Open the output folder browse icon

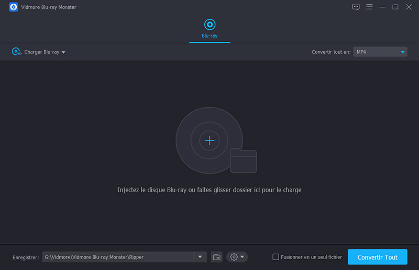coord(217,257)
